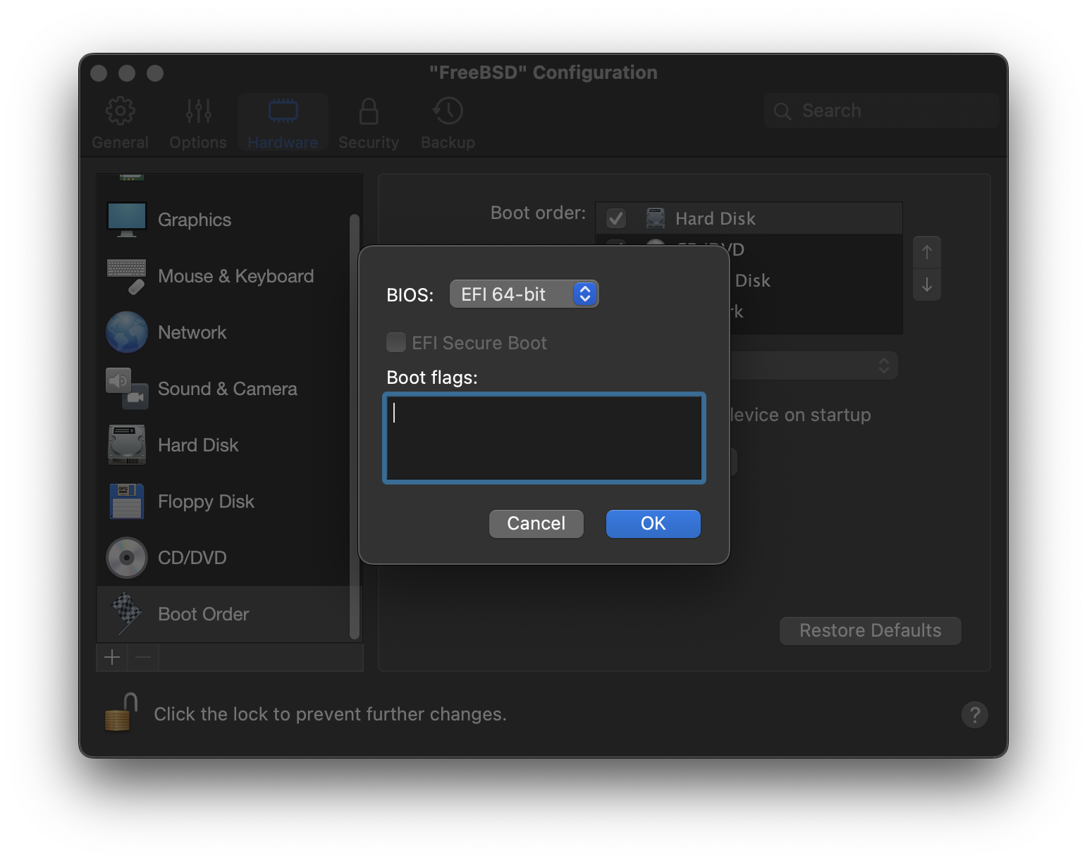Select the Hard Disk hardware entry

[197, 444]
